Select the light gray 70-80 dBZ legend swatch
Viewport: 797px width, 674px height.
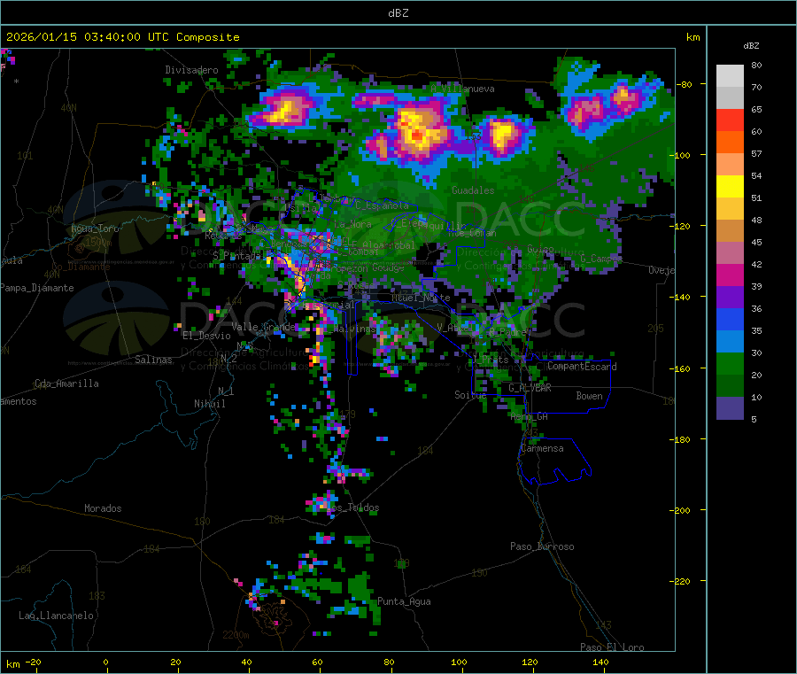pos(730,76)
